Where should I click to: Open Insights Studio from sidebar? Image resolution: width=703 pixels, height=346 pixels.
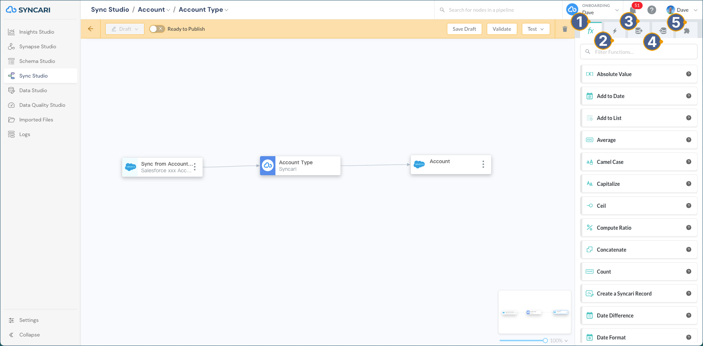click(x=40, y=32)
